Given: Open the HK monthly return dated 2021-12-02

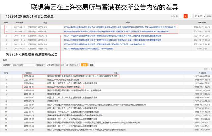Looking at the screenshot, I should [x=72, y=119].
